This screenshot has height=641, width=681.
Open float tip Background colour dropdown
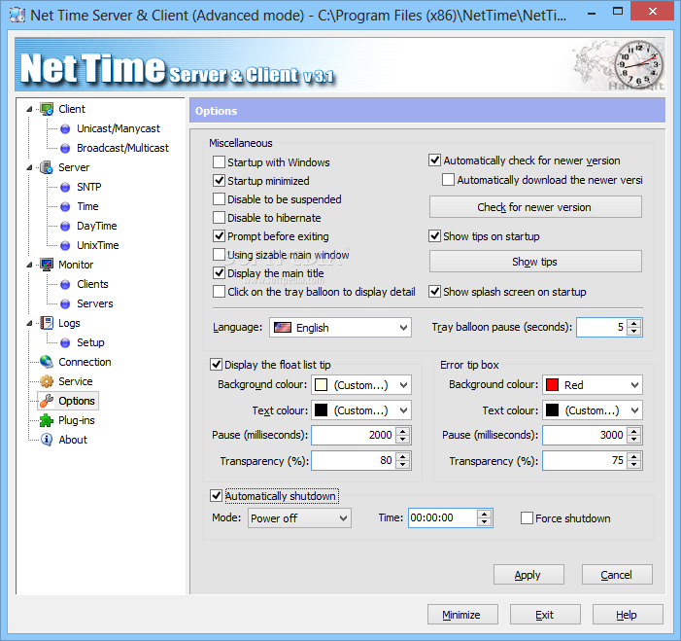361,385
